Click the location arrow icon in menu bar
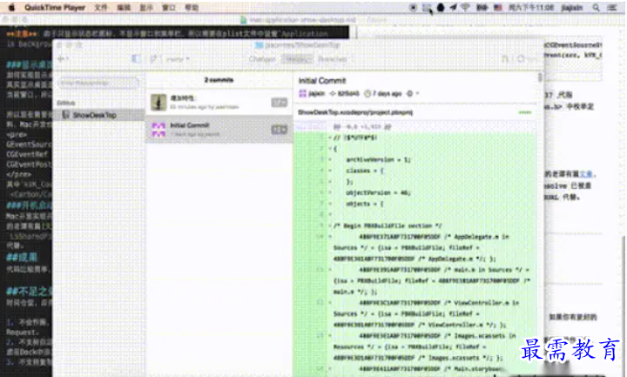 pyautogui.click(x=453, y=7)
